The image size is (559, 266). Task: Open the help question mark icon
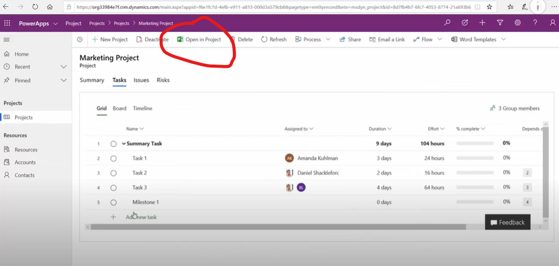535,23
